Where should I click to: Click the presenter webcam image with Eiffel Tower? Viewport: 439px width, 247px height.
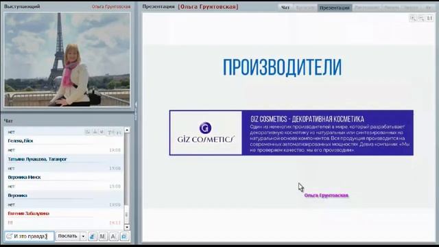point(67,60)
